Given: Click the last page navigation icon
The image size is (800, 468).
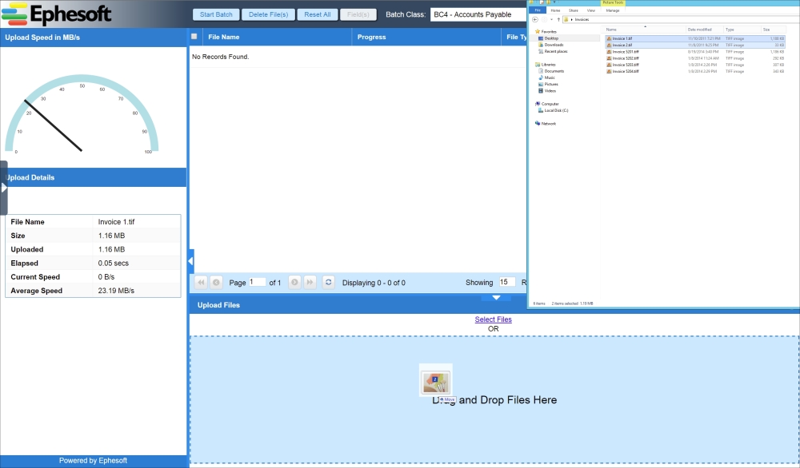Looking at the screenshot, I should click(310, 282).
